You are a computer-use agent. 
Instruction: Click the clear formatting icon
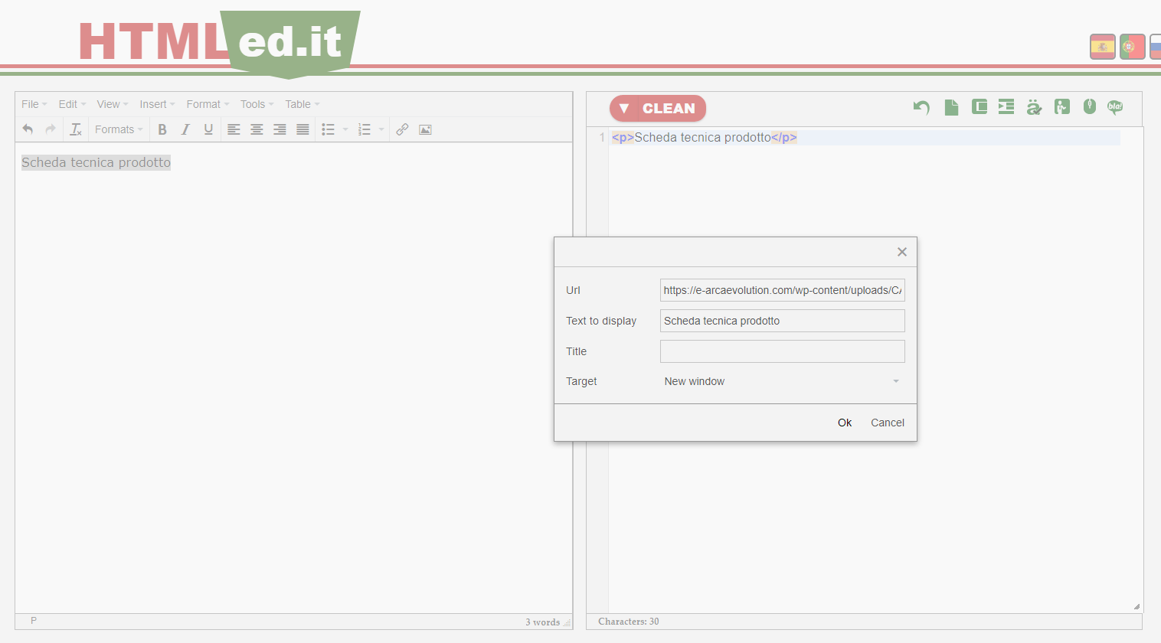click(76, 129)
